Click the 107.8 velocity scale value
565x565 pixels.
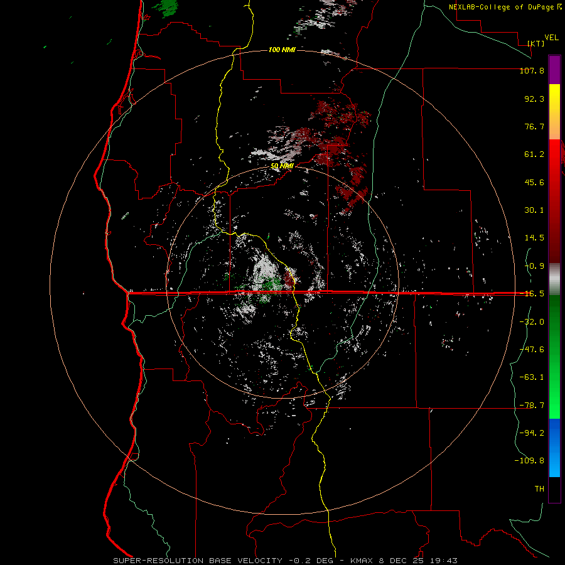pyautogui.click(x=532, y=70)
